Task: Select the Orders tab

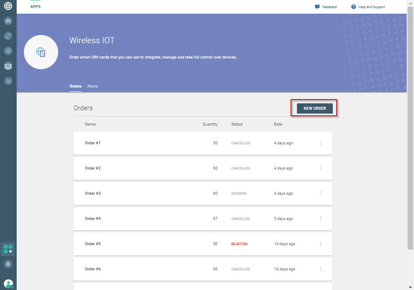Action: pyautogui.click(x=76, y=86)
